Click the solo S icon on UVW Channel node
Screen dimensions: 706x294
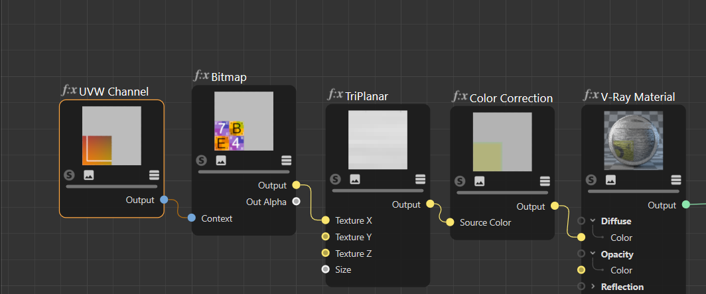pos(69,175)
